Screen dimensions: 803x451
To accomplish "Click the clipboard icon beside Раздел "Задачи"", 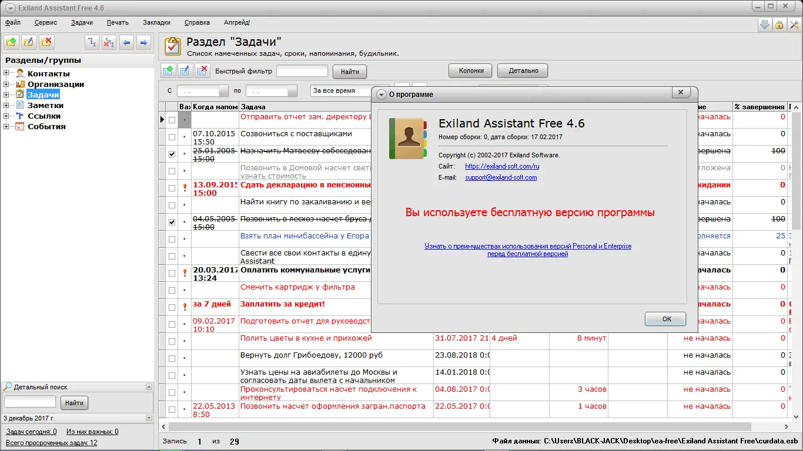I will click(173, 46).
